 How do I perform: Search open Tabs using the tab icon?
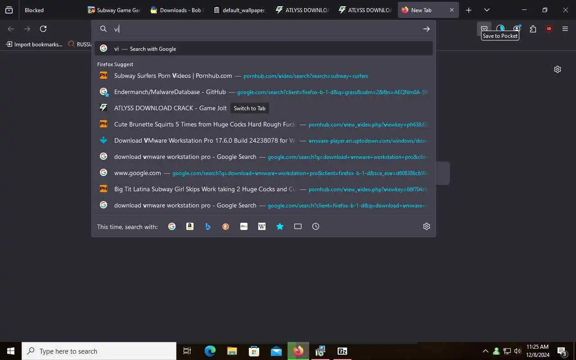298,226
